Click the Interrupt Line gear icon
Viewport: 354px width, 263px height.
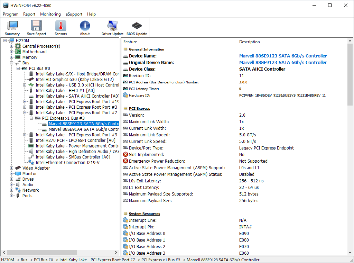pos(125,220)
